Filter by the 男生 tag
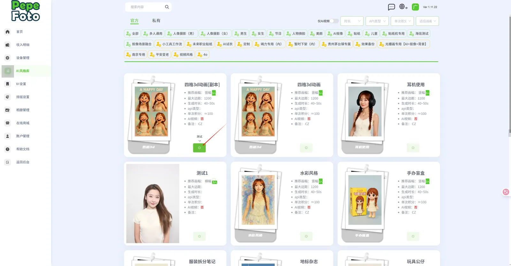The height and width of the screenshot is (266, 511). point(240,34)
